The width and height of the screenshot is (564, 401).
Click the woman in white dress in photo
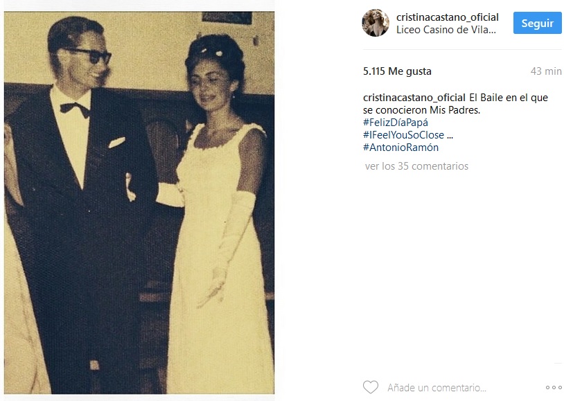point(220,216)
